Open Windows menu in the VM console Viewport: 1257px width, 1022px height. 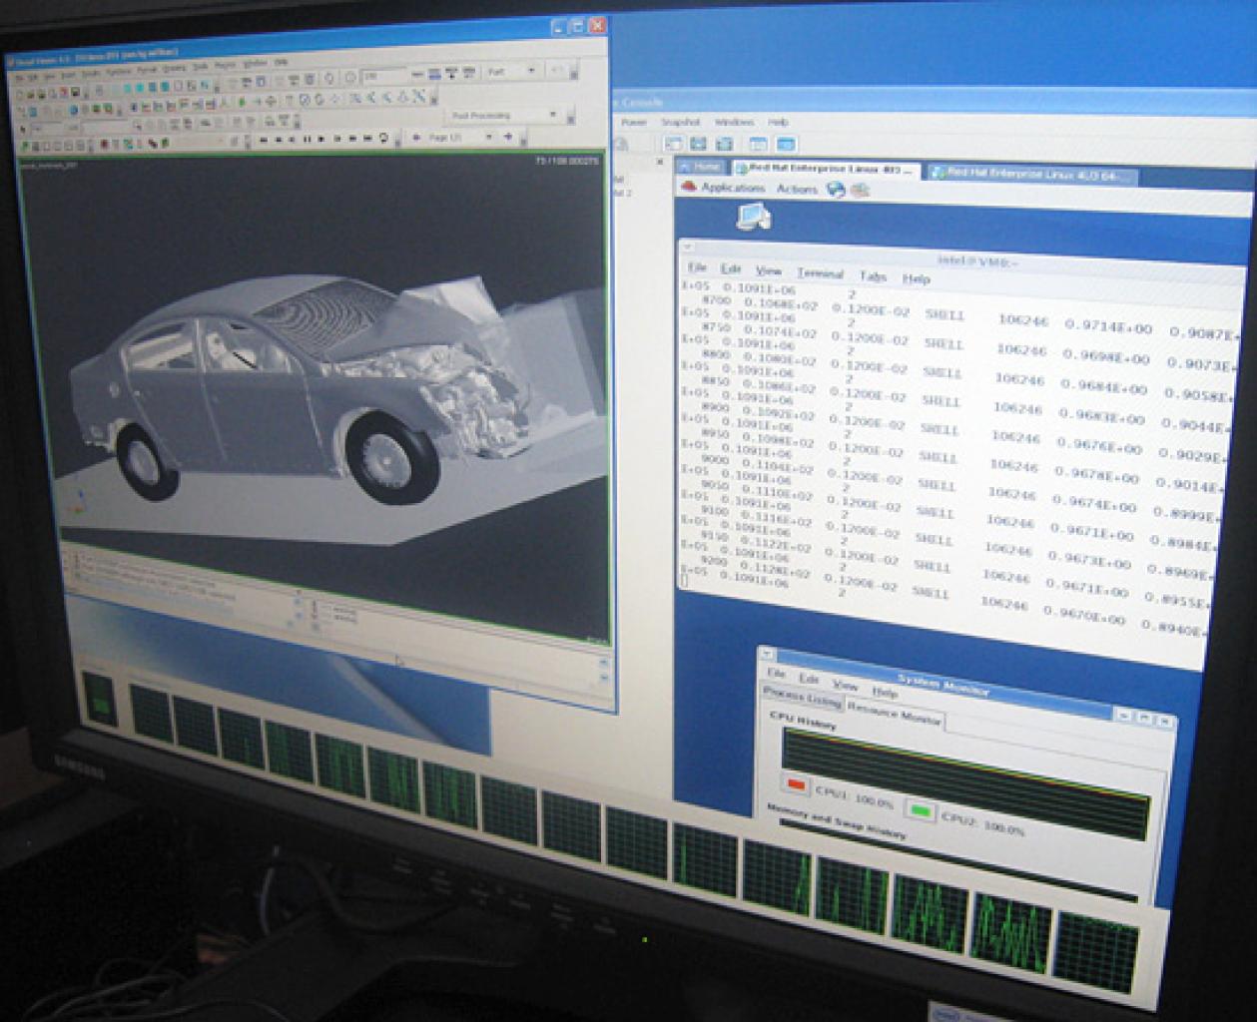coord(734,122)
